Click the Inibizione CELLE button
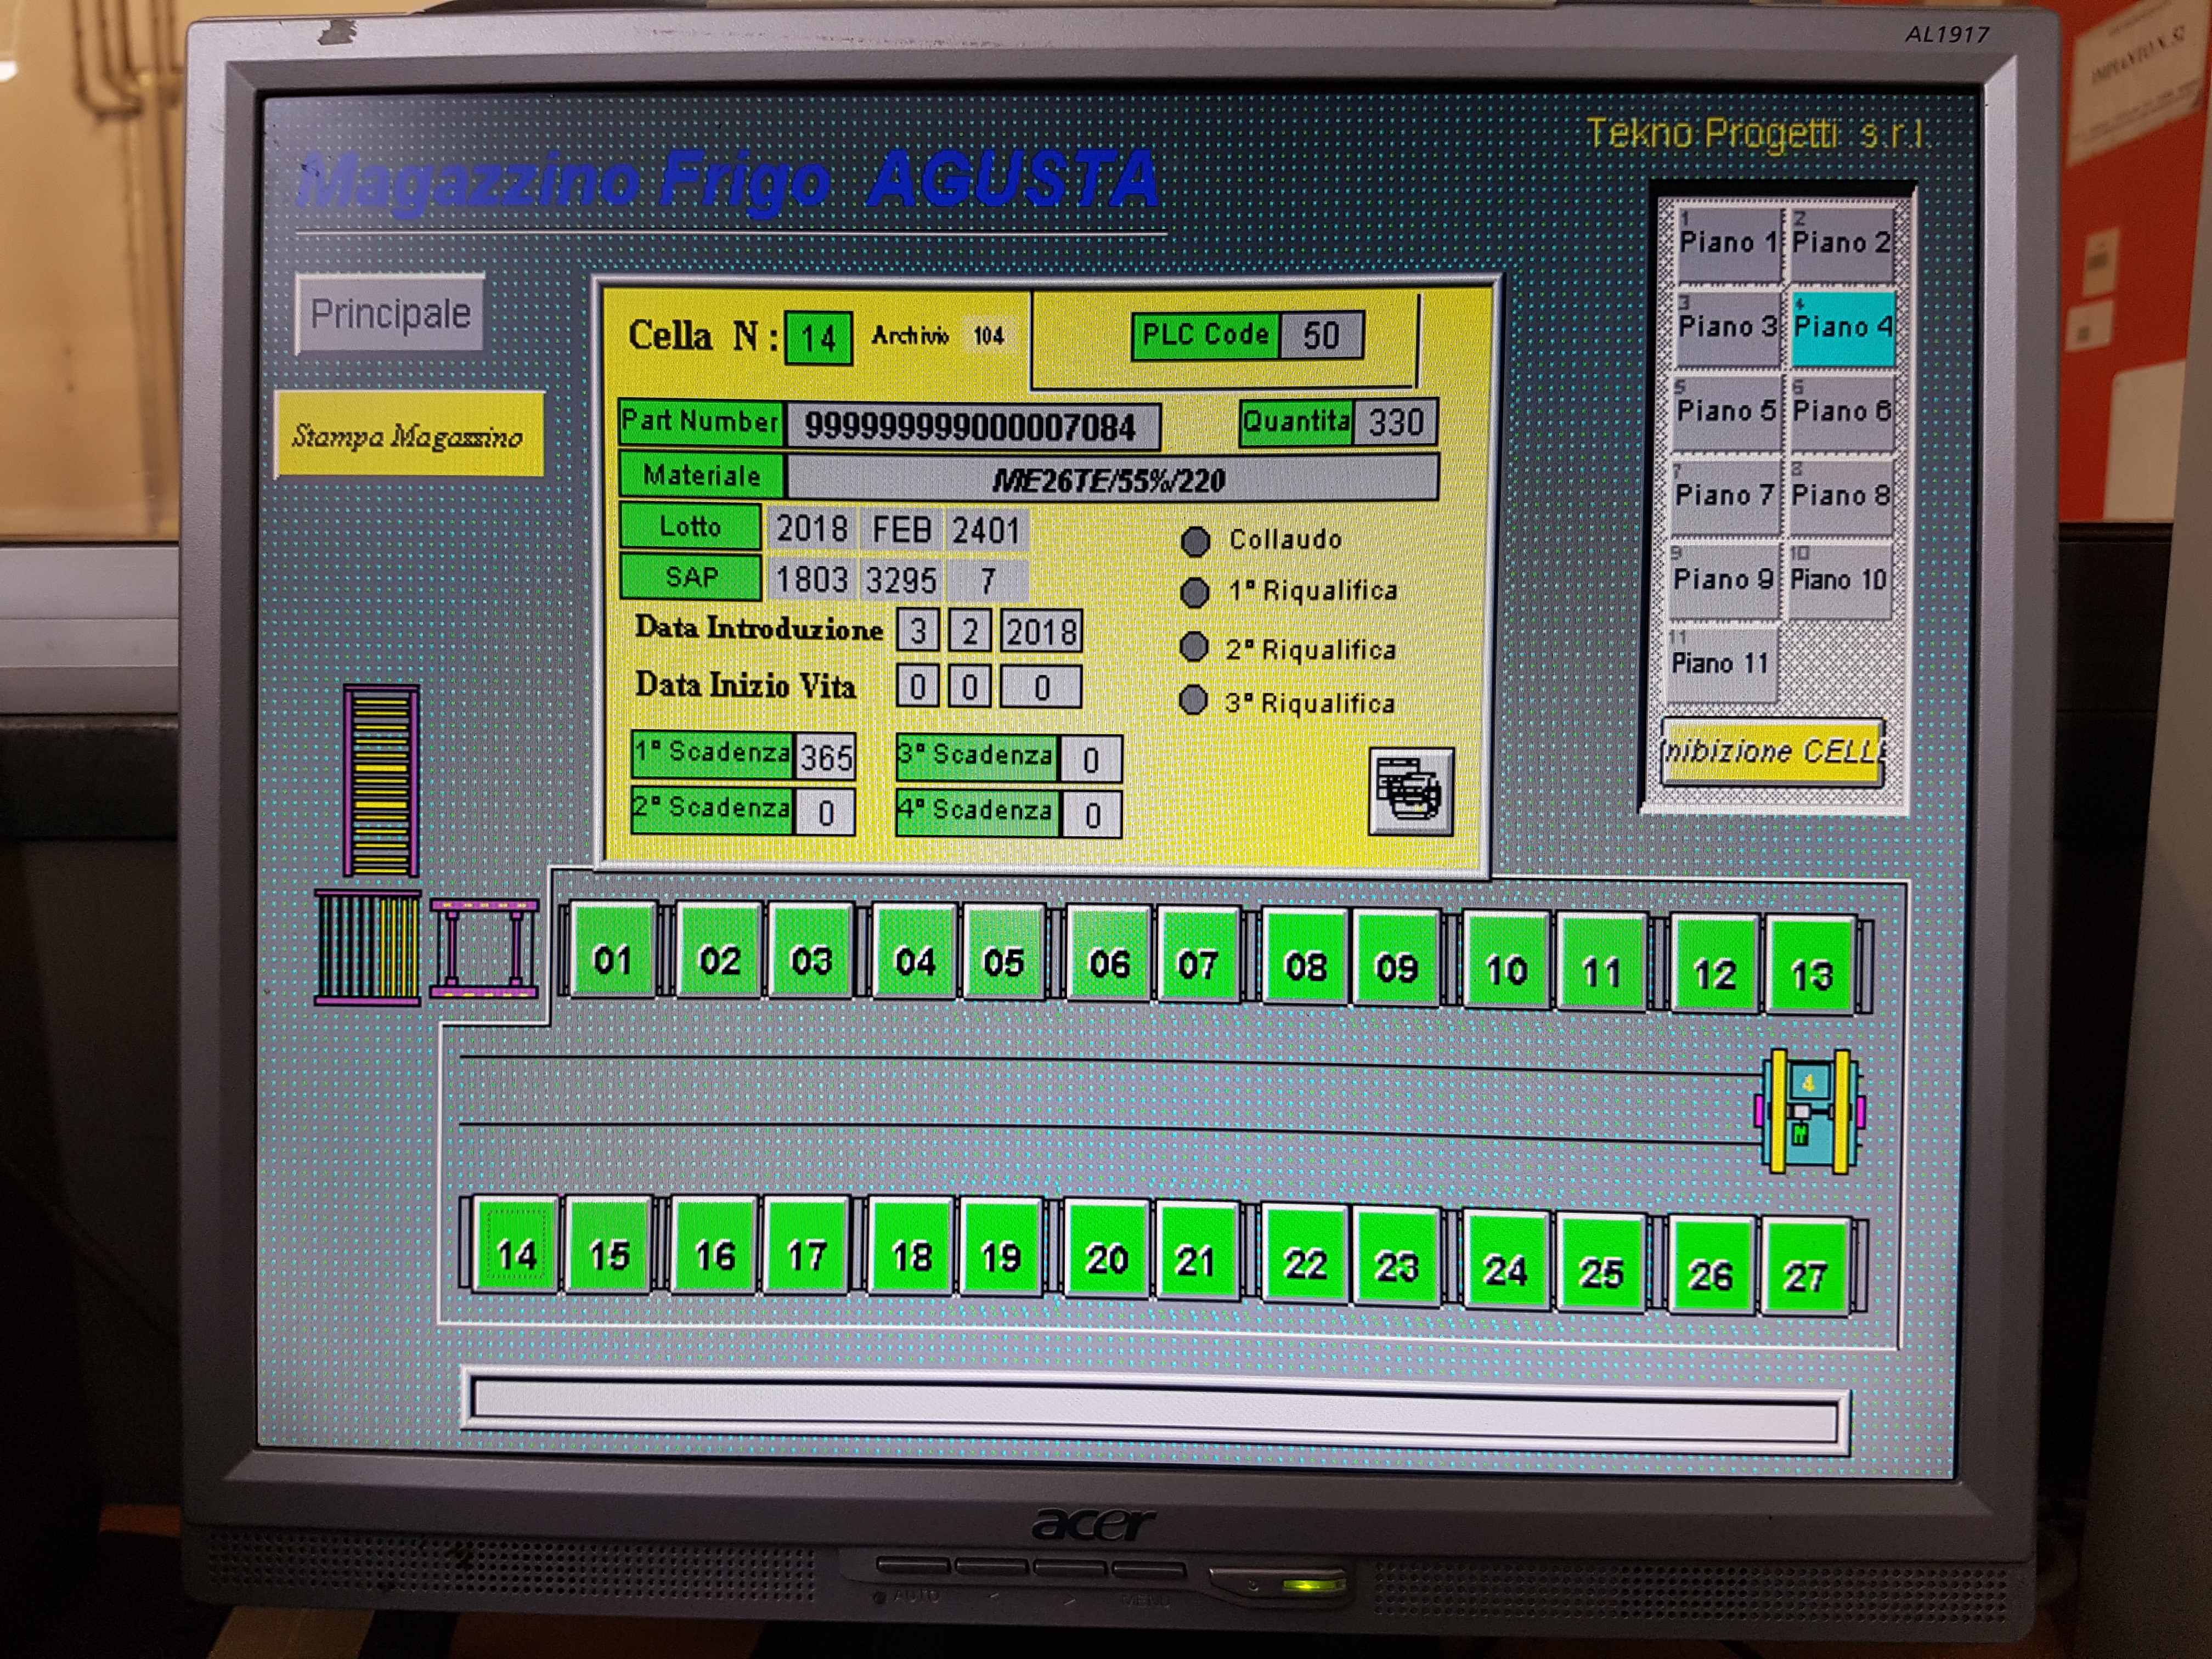Image resolution: width=2212 pixels, height=1659 pixels. (1773, 751)
